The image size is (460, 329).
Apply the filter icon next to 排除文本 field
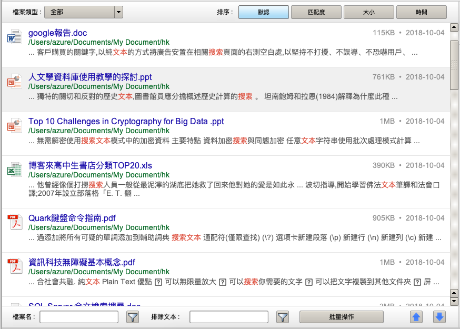pos(283,317)
